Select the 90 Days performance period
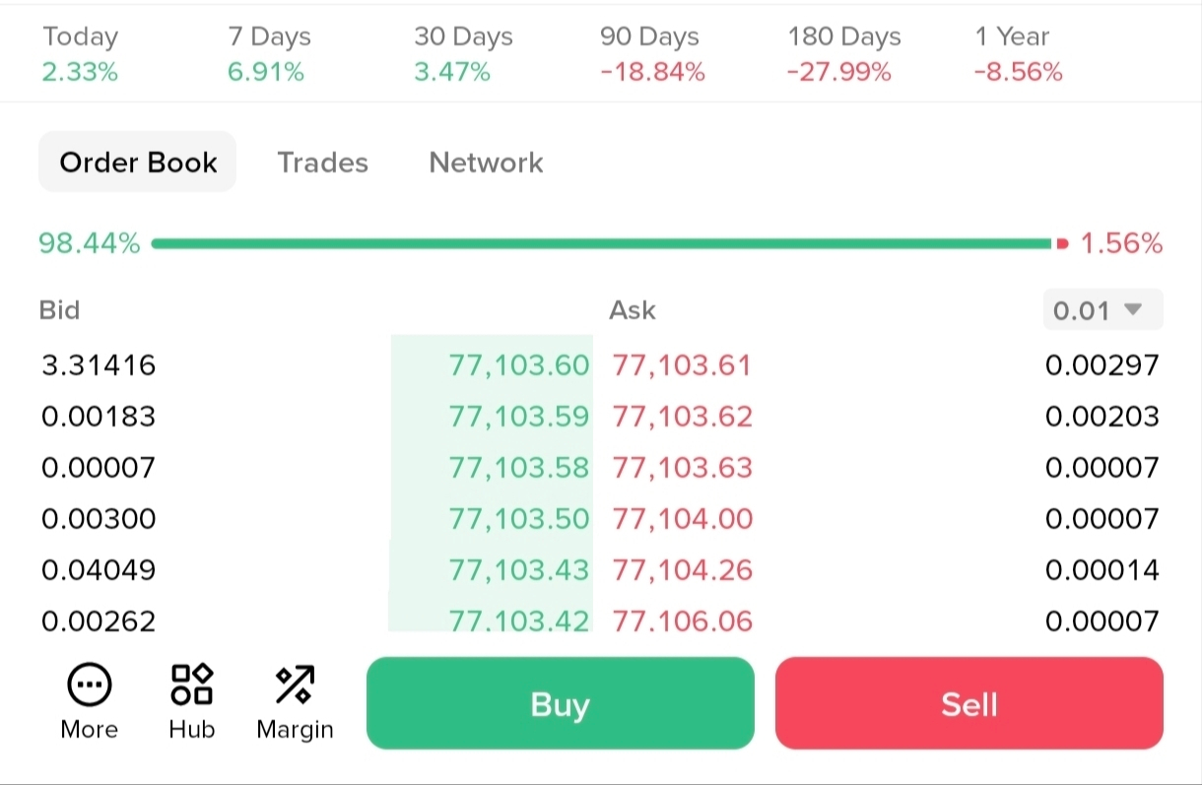This screenshot has width=1202, height=785. click(651, 54)
